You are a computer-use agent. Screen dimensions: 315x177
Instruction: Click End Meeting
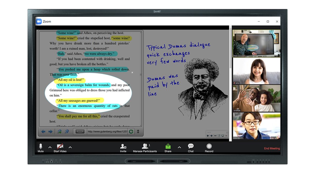[272, 148]
